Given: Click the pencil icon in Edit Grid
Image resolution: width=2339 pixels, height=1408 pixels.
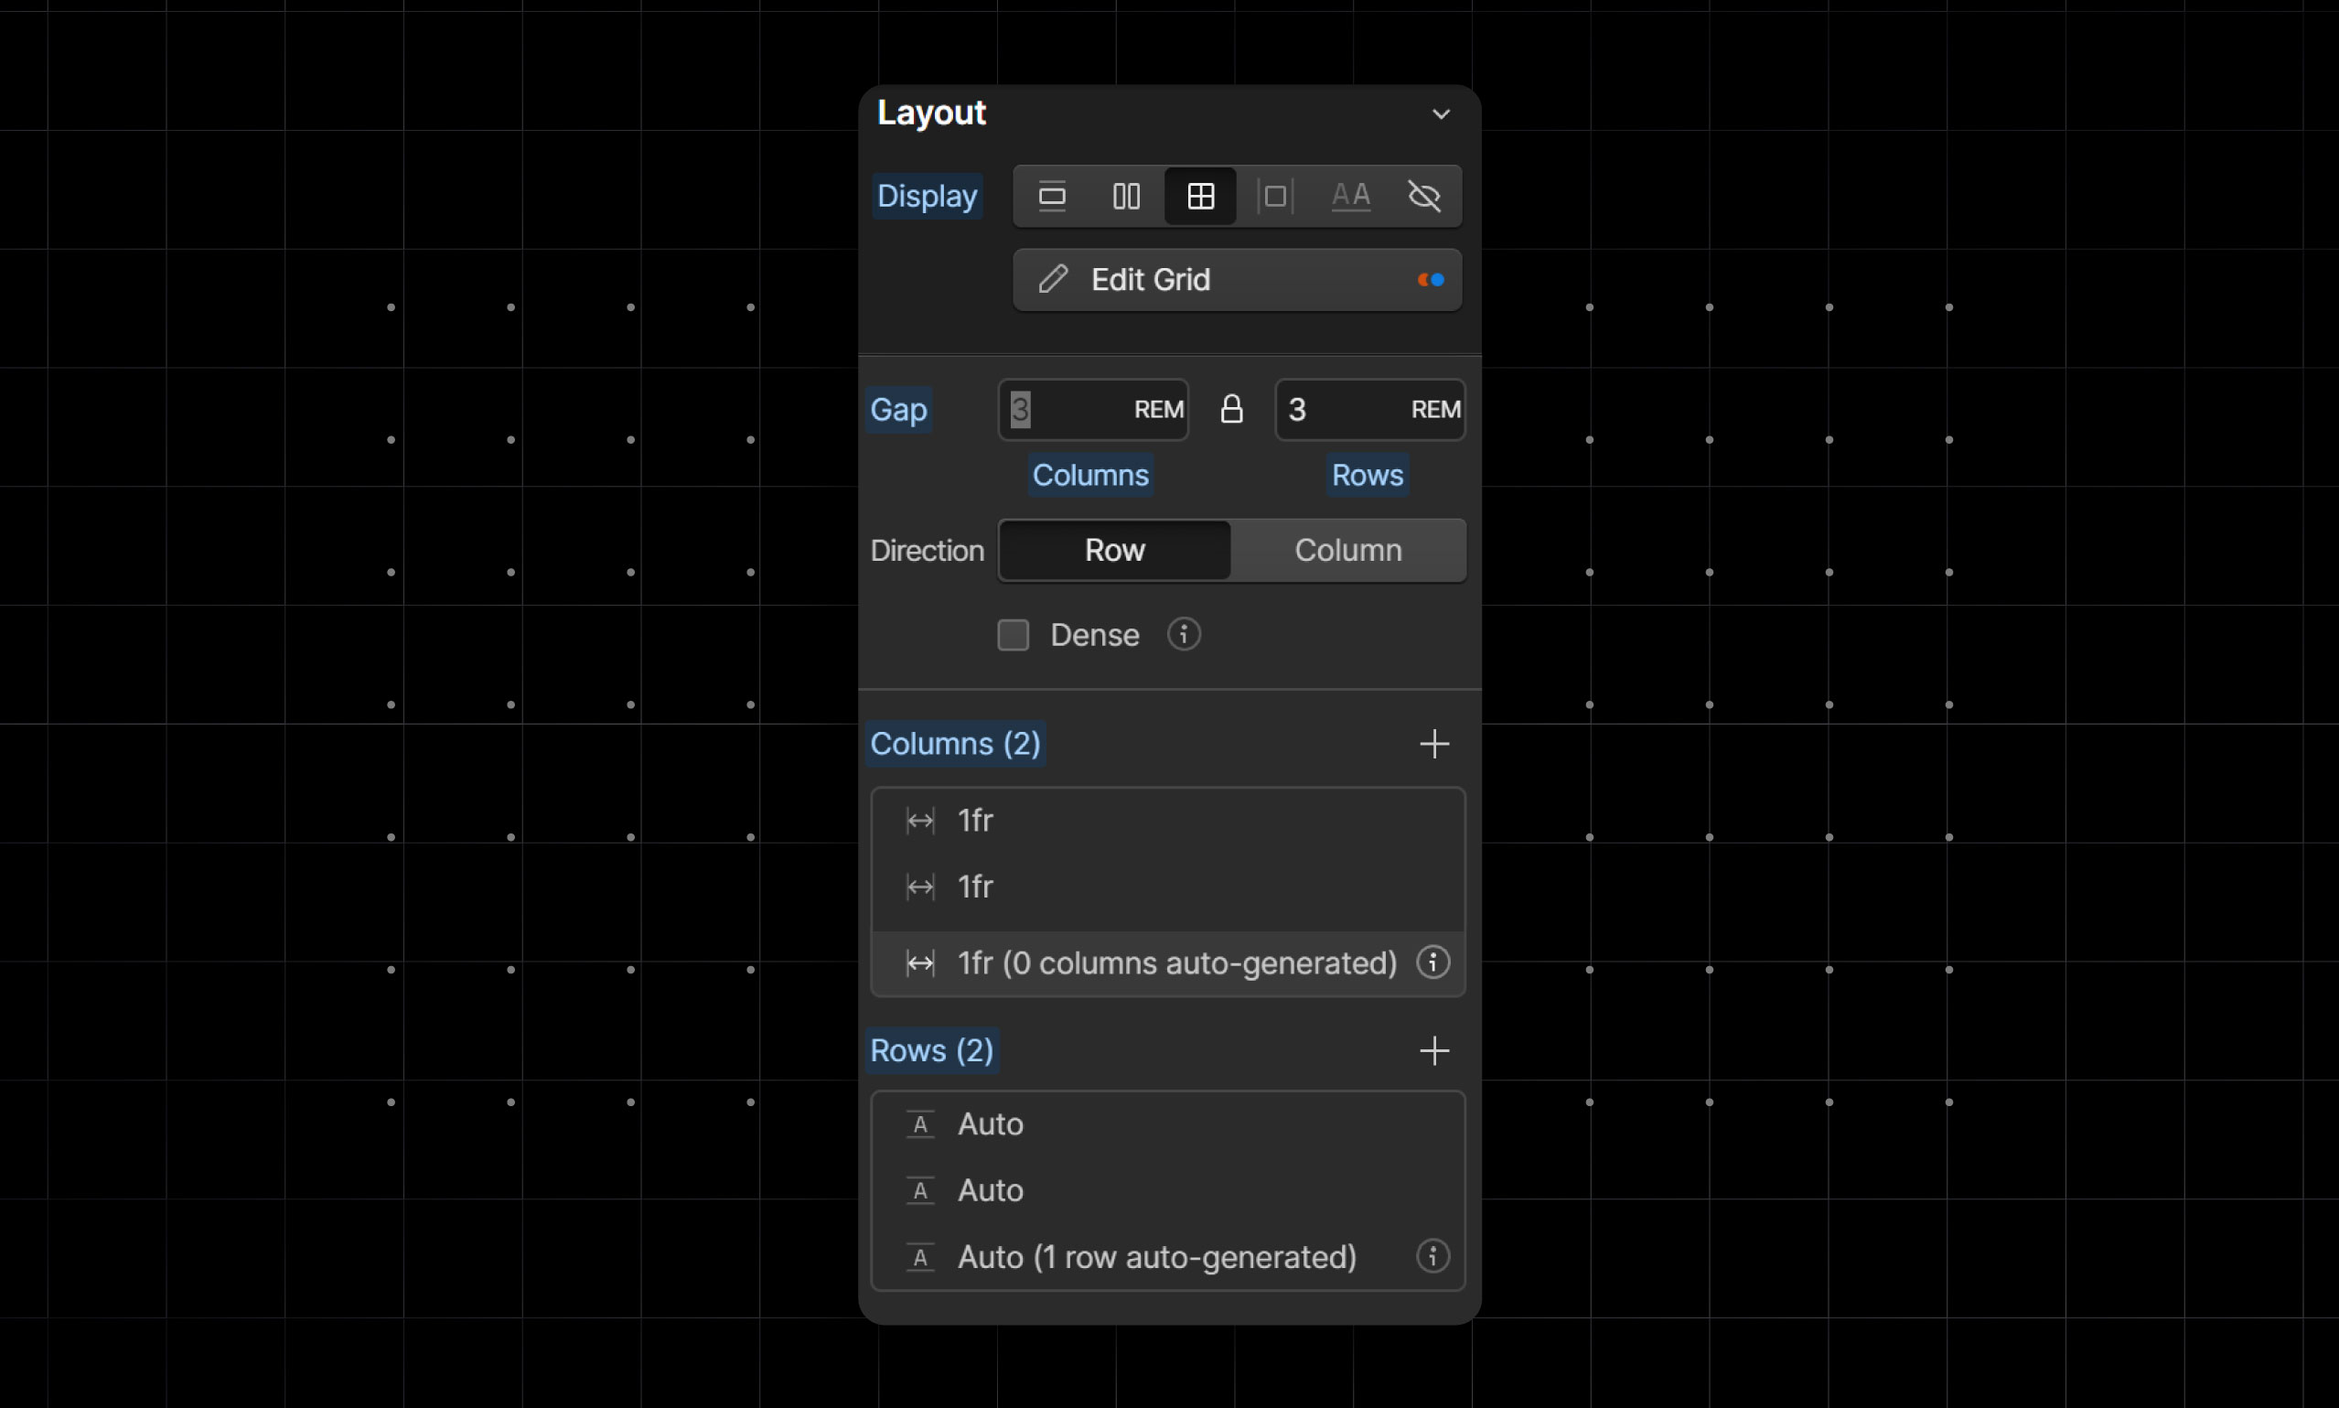Looking at the screenshot, I should click(1053, 280).
